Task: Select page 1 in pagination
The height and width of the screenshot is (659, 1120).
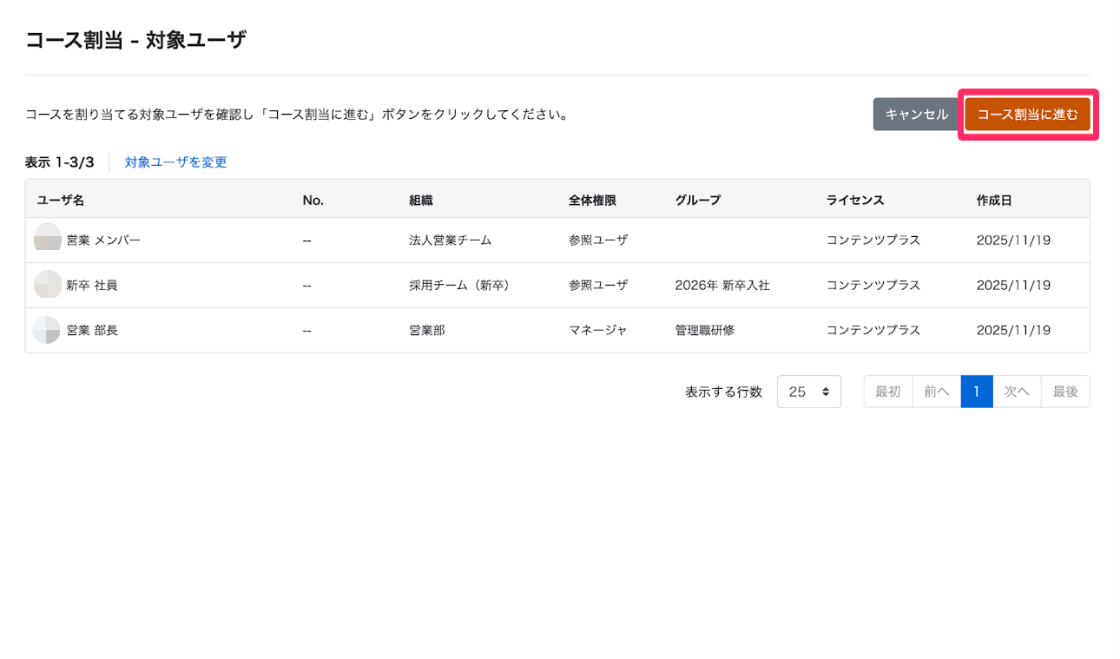Action: pyautogui.click(x=976, y=392)
